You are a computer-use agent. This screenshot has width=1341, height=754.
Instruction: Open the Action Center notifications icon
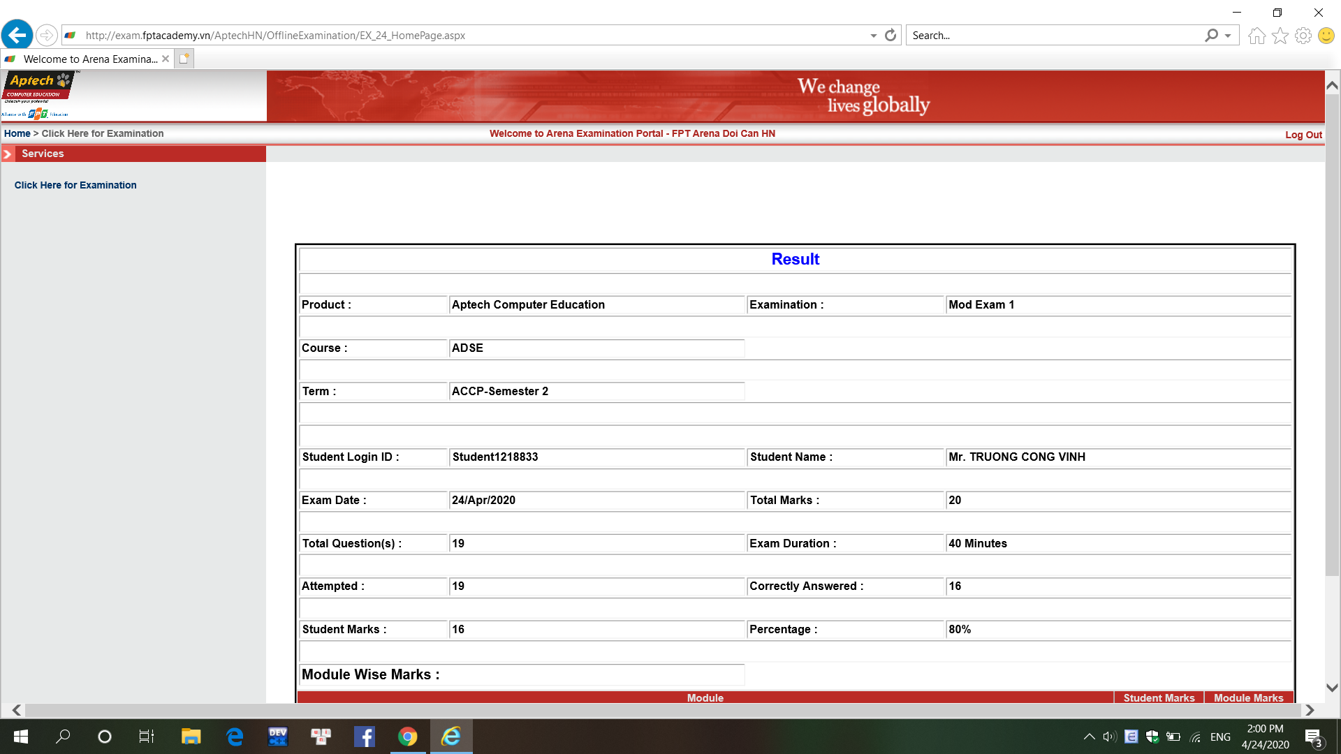(x=1313, y=737)
